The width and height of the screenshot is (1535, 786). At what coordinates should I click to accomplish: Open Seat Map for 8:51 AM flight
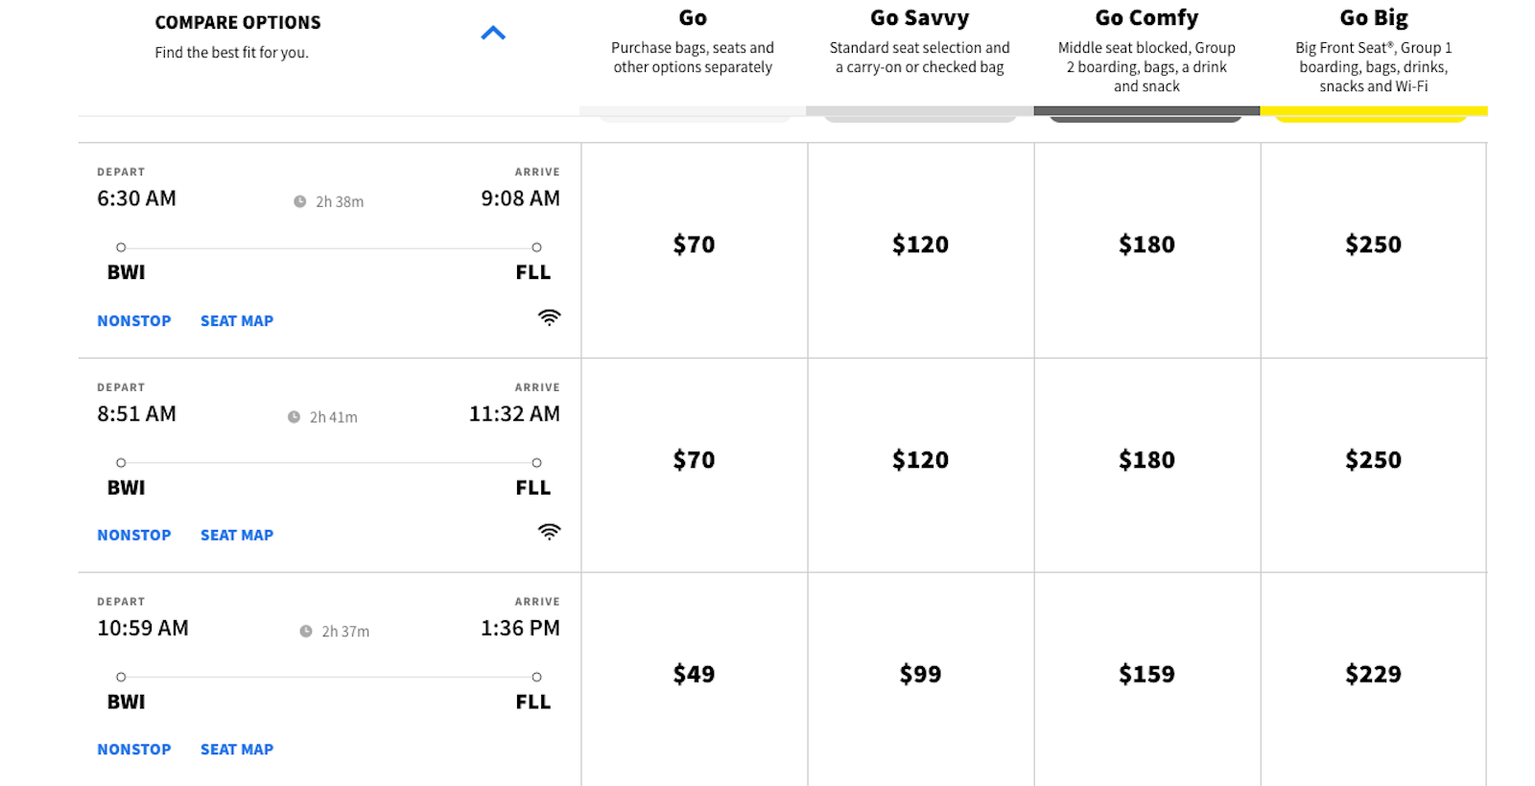pyautogui.click(x=237, y=535)
